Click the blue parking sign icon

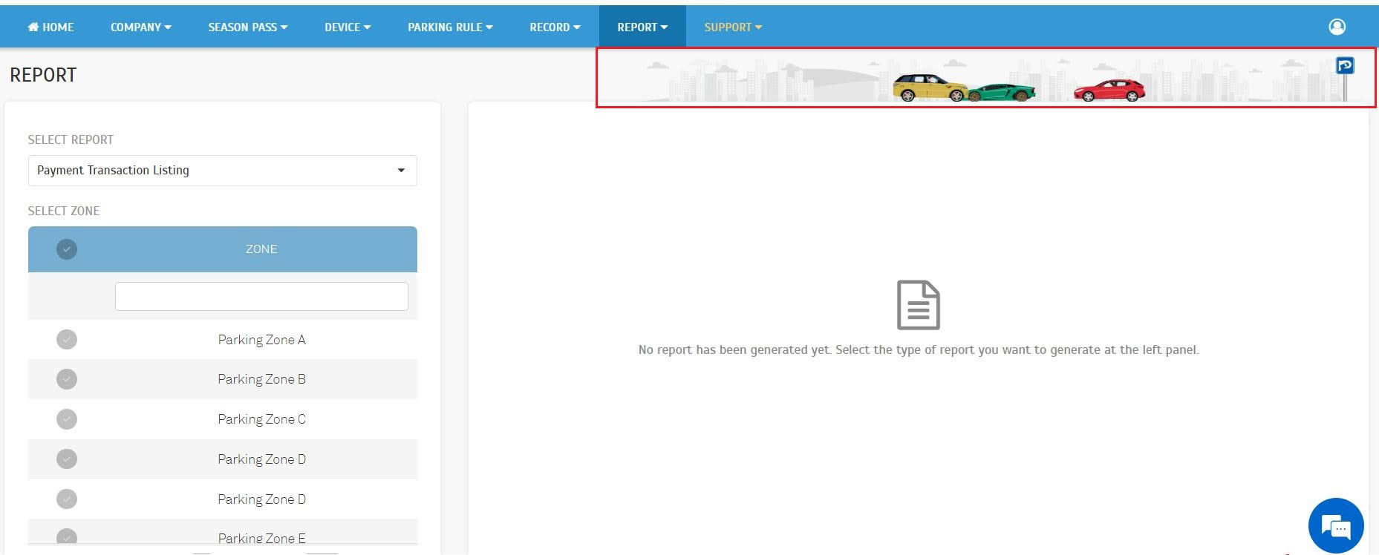coord(1345,67)
